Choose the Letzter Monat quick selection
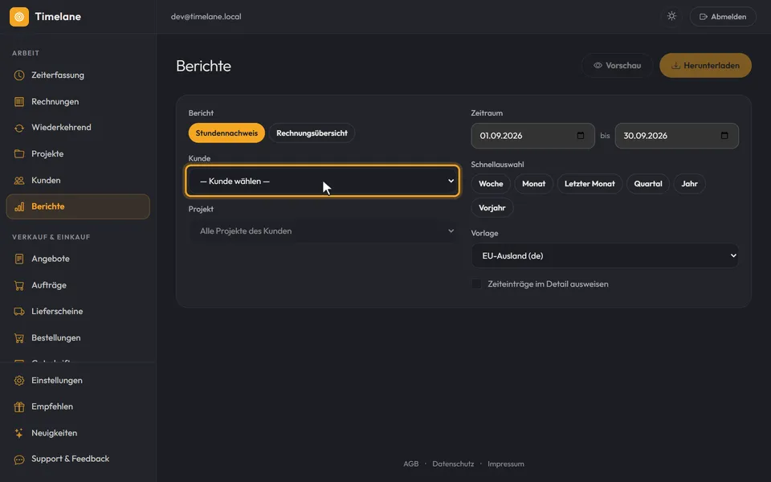The height and width of the screenshot is (482, 771). (x=589, y=183)
